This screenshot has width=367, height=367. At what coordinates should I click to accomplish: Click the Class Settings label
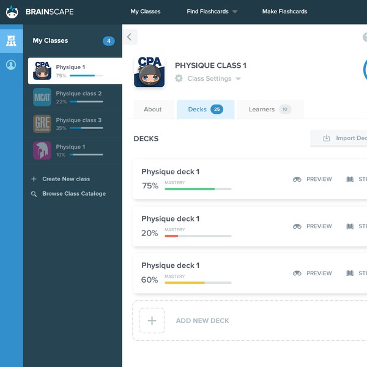(209, 79)
